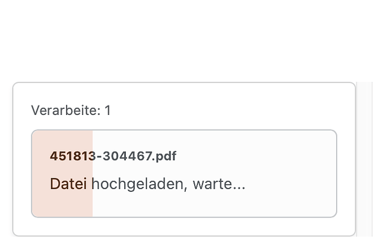Click the unfilled gray part of upload progress

[214, 173]
